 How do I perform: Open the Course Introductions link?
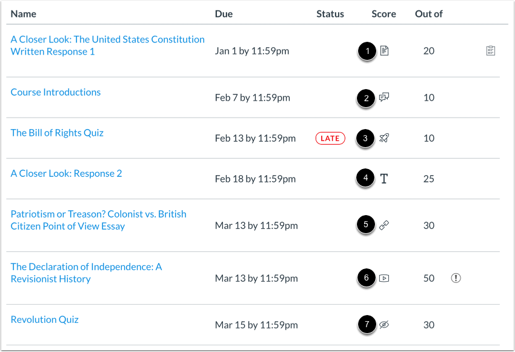(56, 92)
